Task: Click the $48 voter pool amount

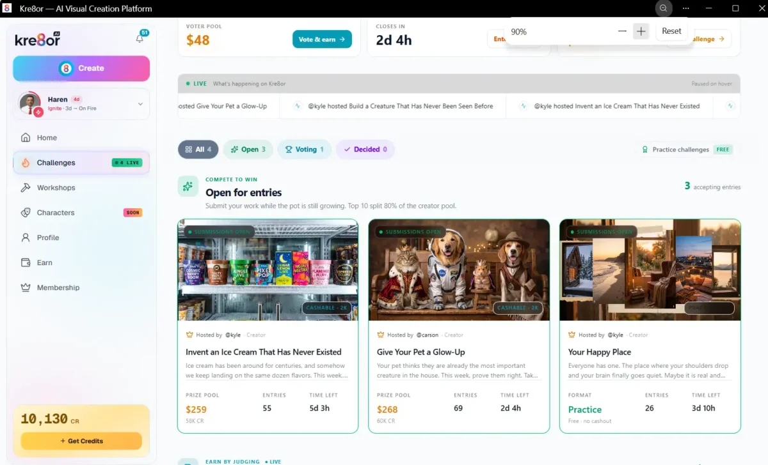Action: pyautogui.click(x=198, y=40)
